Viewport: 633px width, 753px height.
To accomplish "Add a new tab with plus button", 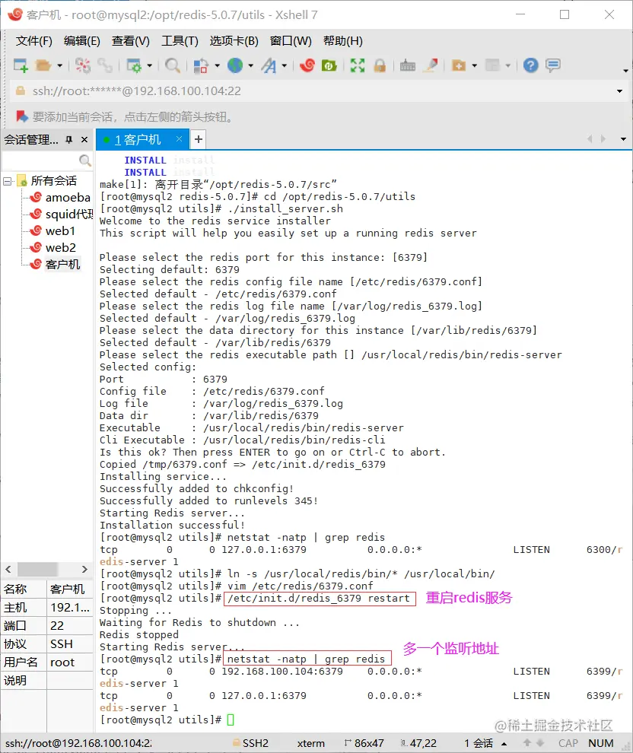I will click(199, 140).
